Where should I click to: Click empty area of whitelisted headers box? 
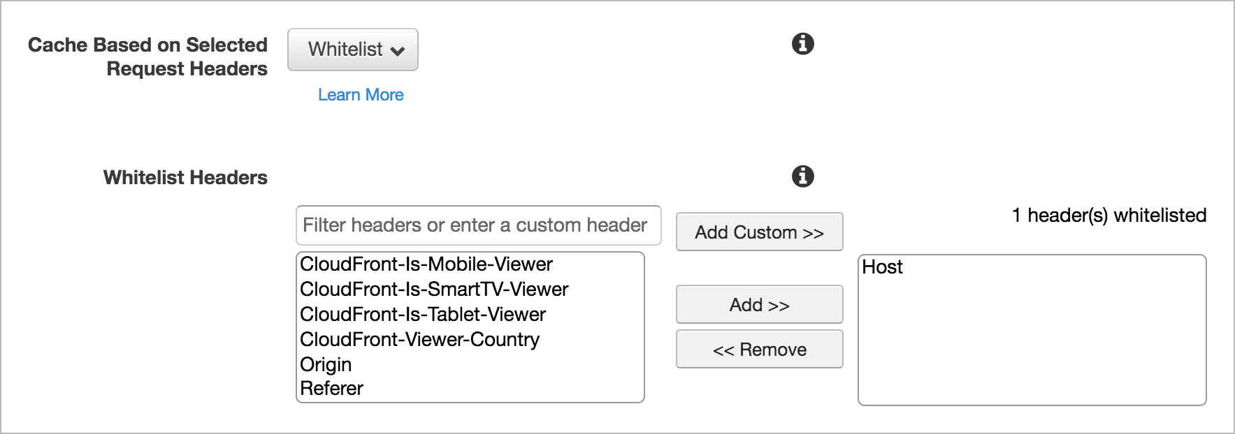(x=1032, y=342)
